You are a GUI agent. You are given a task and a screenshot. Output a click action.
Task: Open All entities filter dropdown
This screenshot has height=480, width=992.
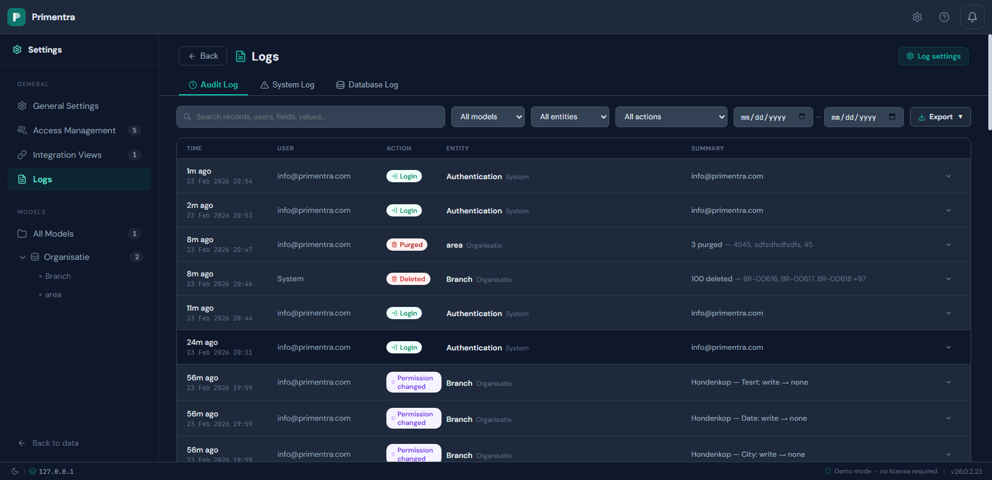(570, 117)
